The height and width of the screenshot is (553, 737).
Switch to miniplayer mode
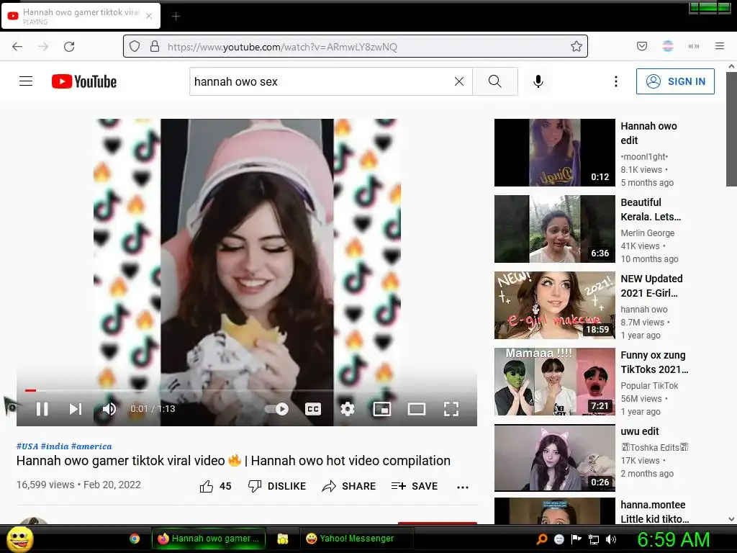381,409
